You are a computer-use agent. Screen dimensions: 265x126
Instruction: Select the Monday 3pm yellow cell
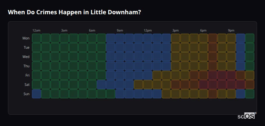pyautogui.click(x=176, y=38)
